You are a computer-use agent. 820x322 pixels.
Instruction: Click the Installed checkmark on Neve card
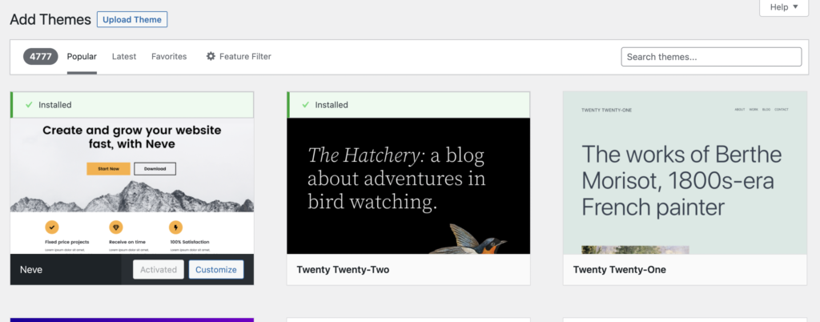[30, 105]
